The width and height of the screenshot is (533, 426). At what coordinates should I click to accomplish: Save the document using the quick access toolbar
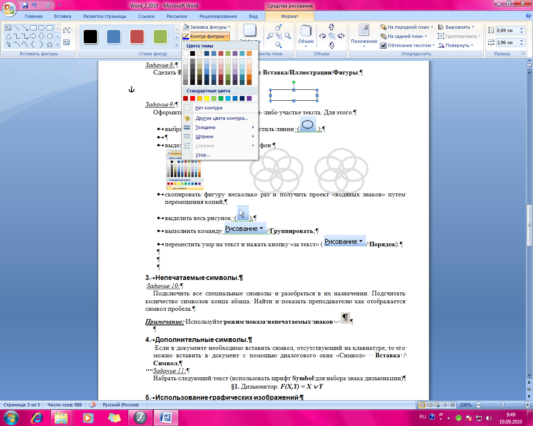(25, 5)
